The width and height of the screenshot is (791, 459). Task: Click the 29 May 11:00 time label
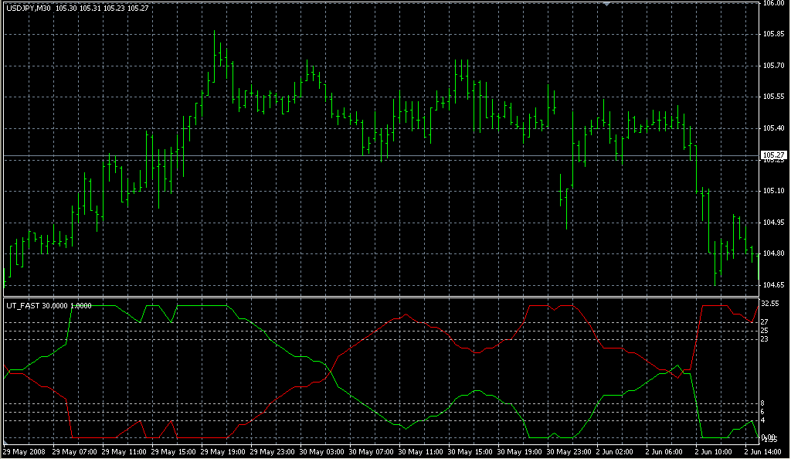(x=124, y=452)
